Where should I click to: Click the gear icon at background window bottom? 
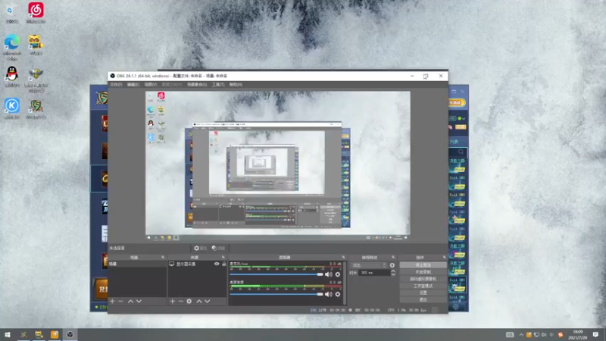tap(456, 307)
